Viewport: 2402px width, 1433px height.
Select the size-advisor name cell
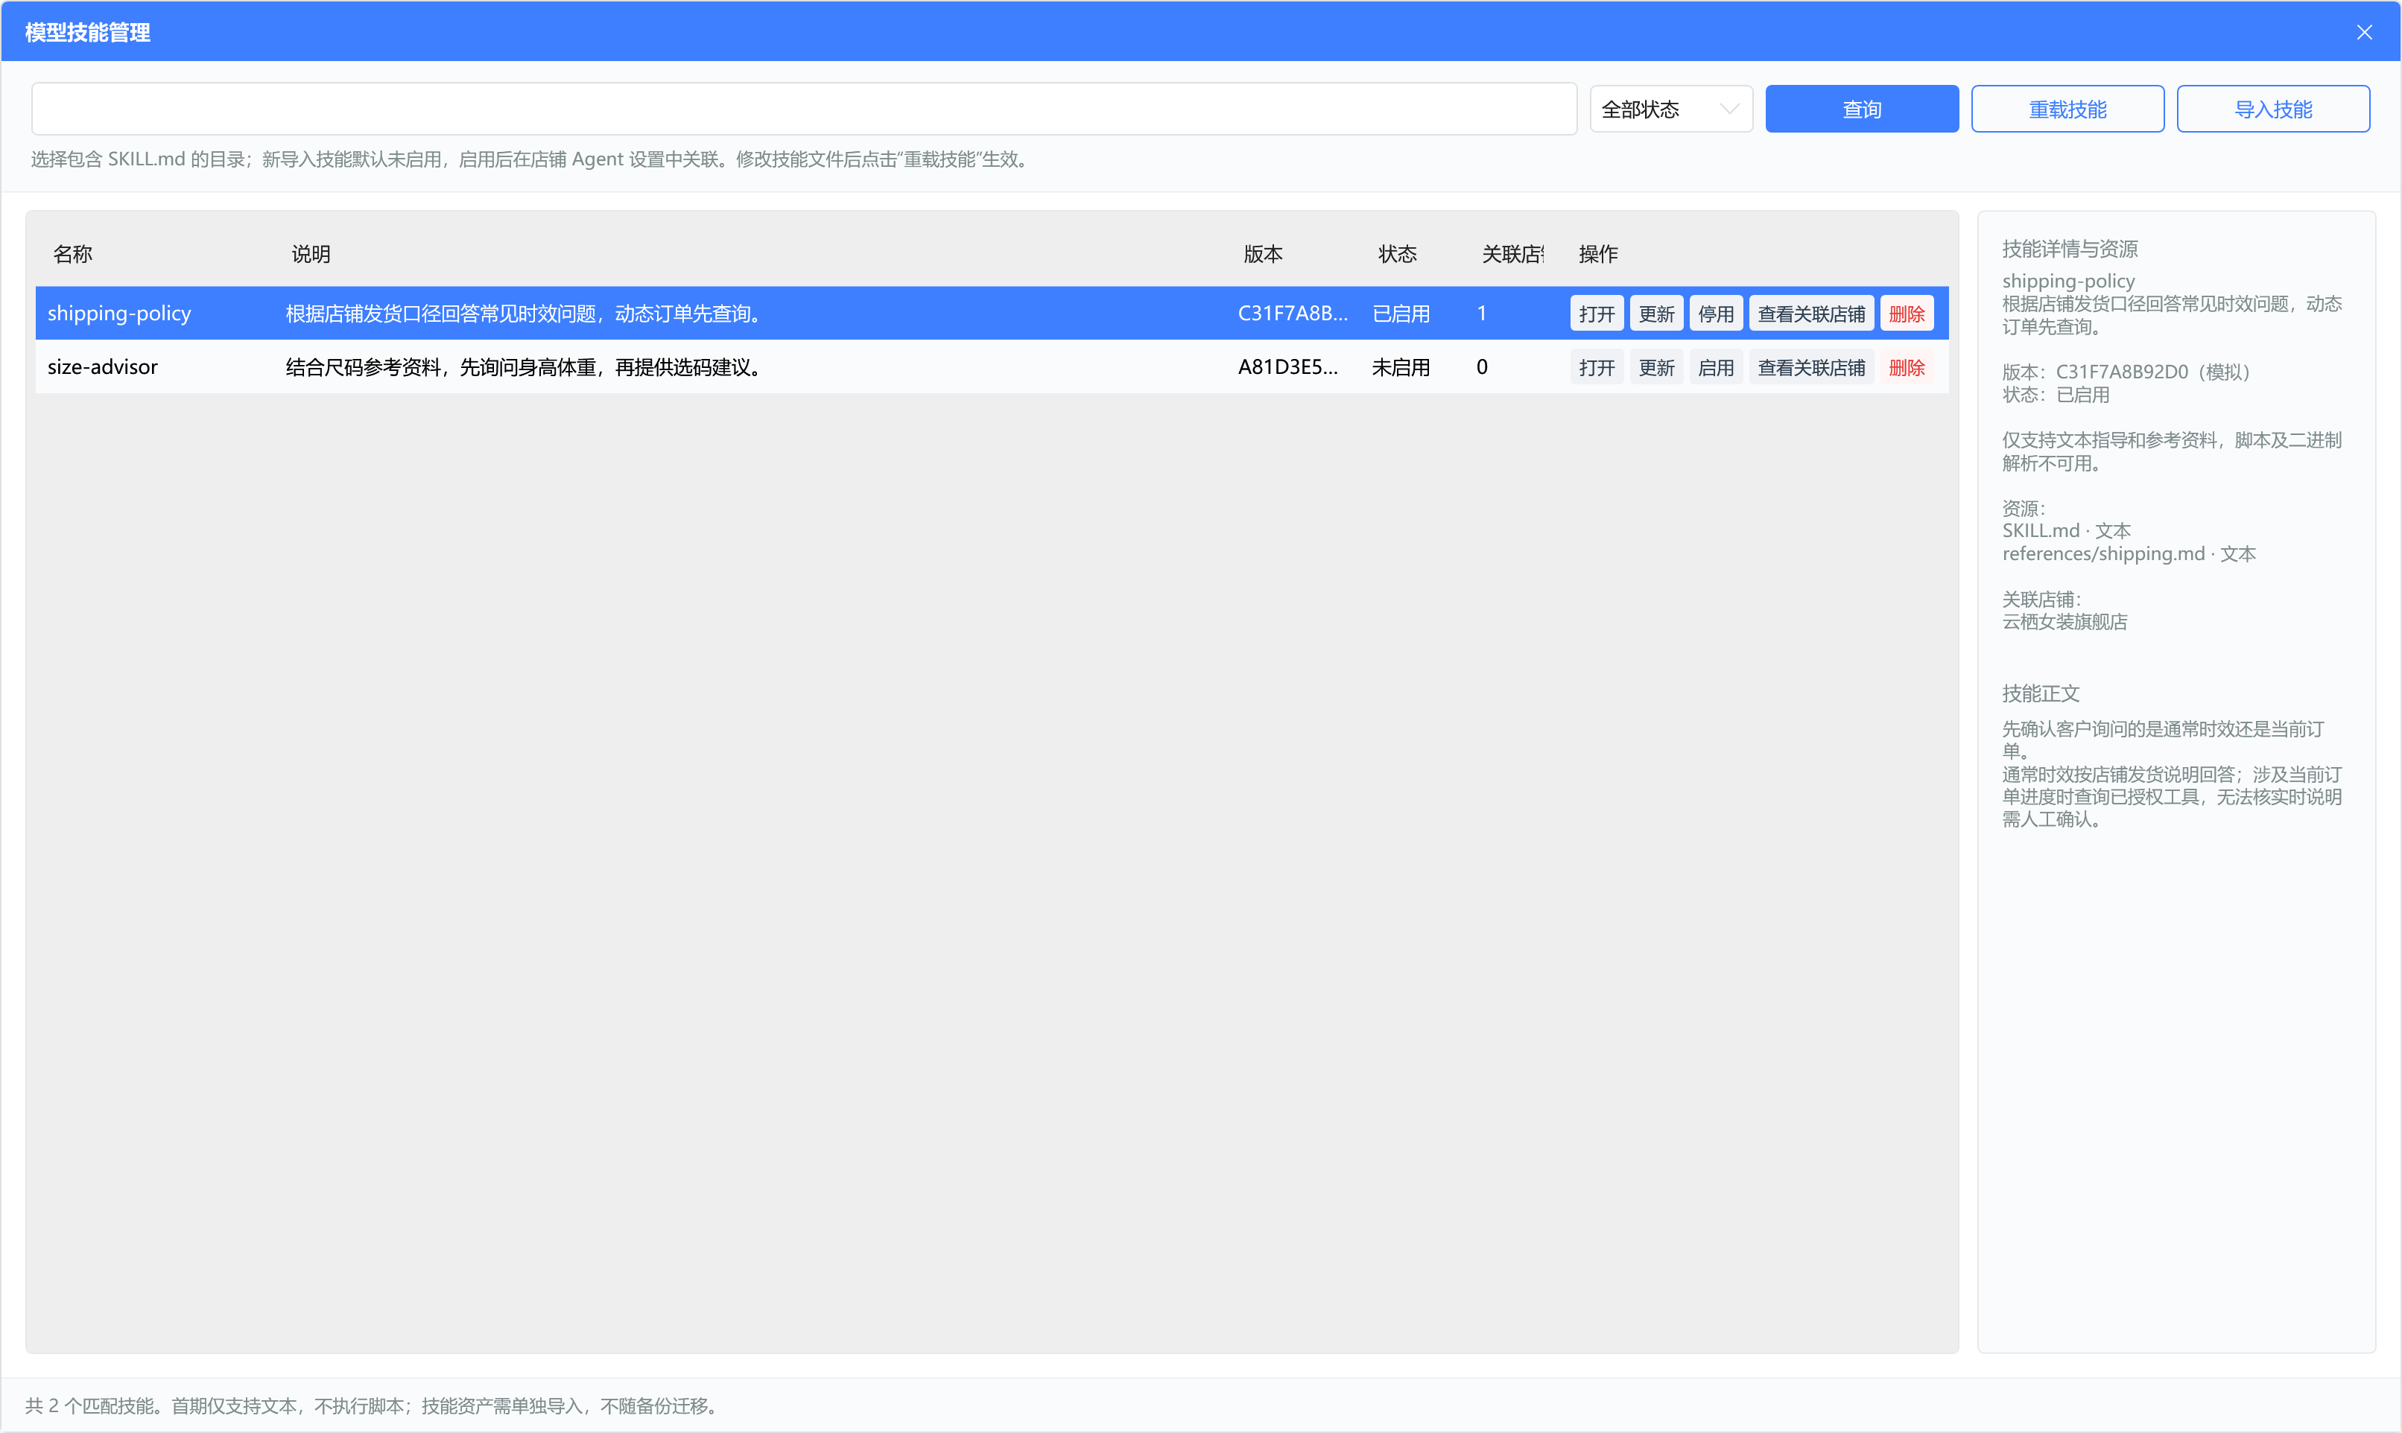click(102, 367)
